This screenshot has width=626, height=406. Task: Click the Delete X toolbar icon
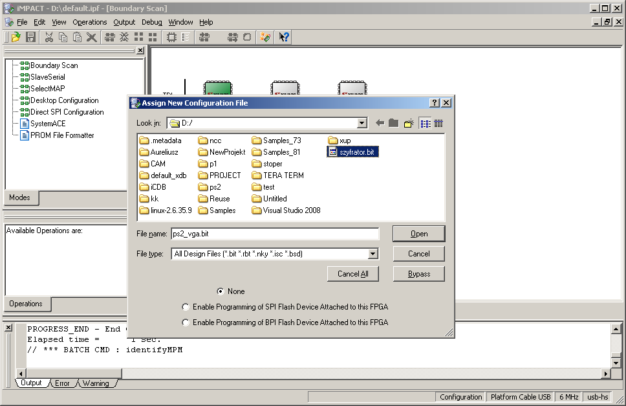(x=91, y=37)
